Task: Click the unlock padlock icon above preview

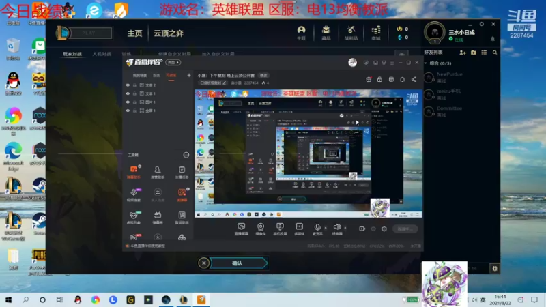Action: coord(379,79)
